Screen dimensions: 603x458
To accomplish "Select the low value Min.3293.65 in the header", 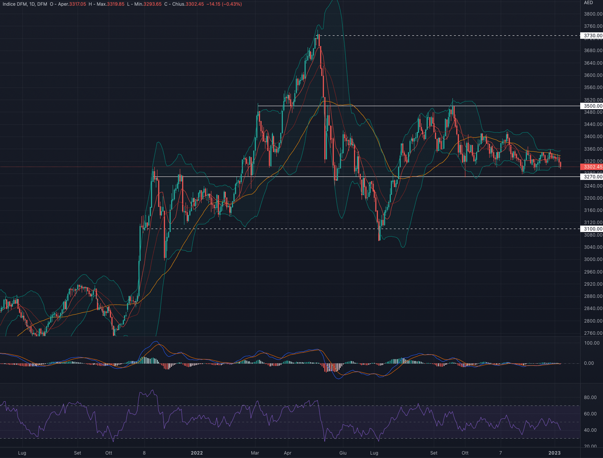I will (x=148, y=4).
